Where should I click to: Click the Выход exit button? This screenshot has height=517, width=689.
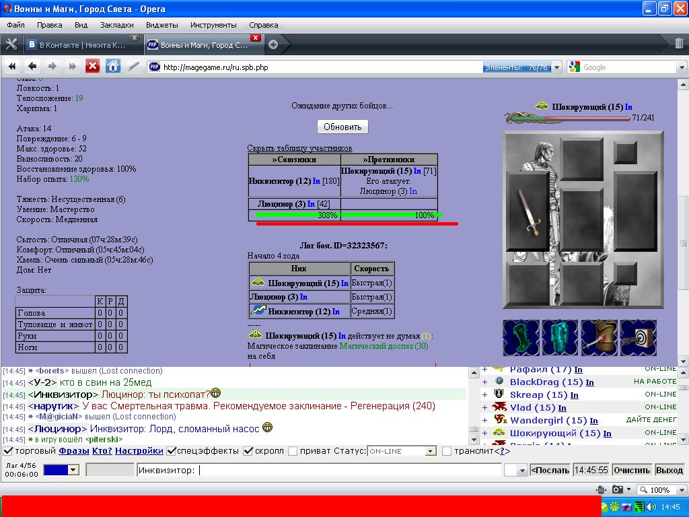tap(669, 470)
